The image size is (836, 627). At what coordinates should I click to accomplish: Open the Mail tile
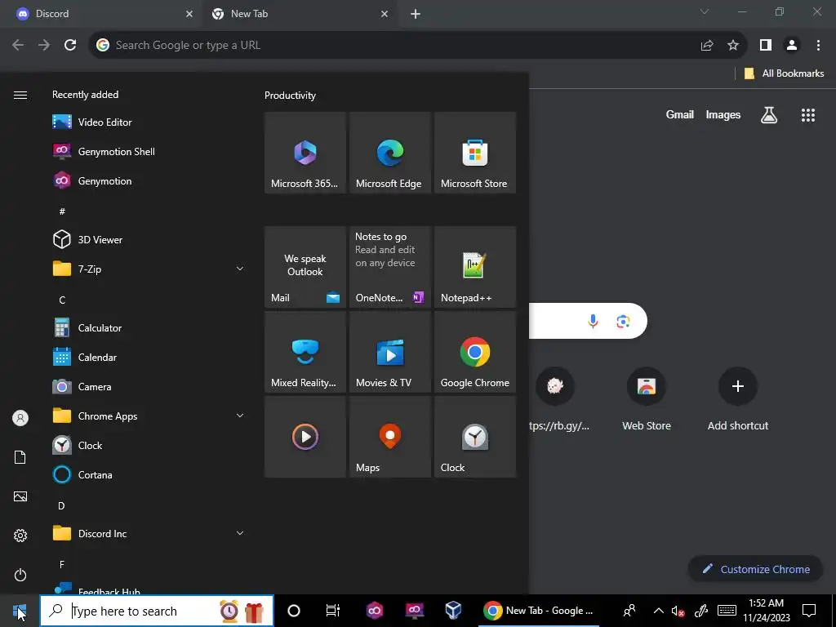click(305, 267)
